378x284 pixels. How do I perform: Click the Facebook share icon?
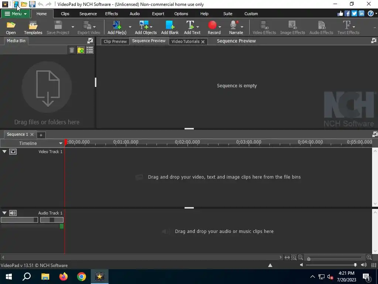(347, 14)
